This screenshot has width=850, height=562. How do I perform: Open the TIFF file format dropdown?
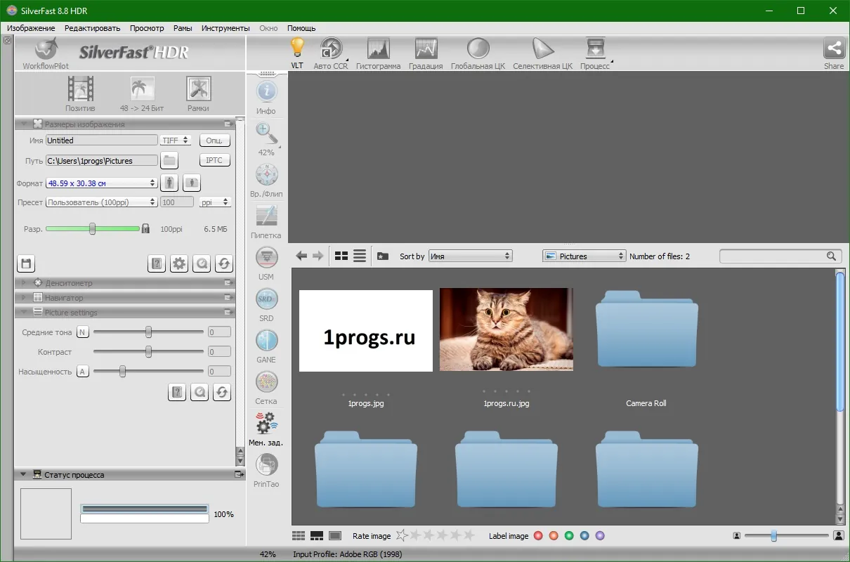coord(176,140)
